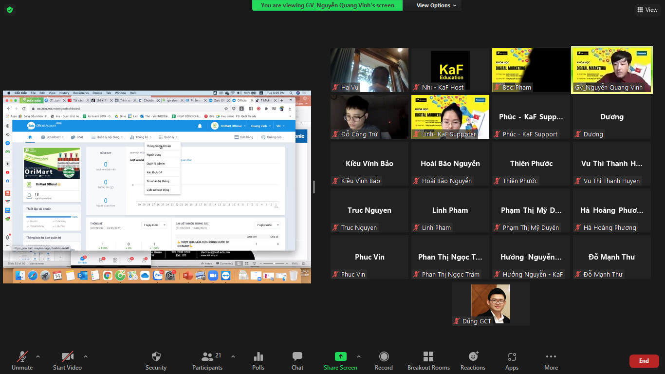Open Breakout Rooms

pyautogui.click(x=428, y=361)
